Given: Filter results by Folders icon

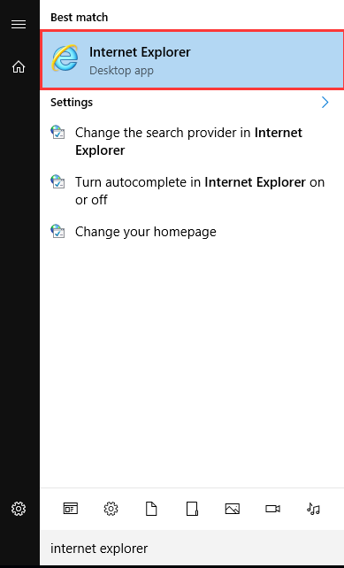Looking at the screenshot, I should 192,509.
